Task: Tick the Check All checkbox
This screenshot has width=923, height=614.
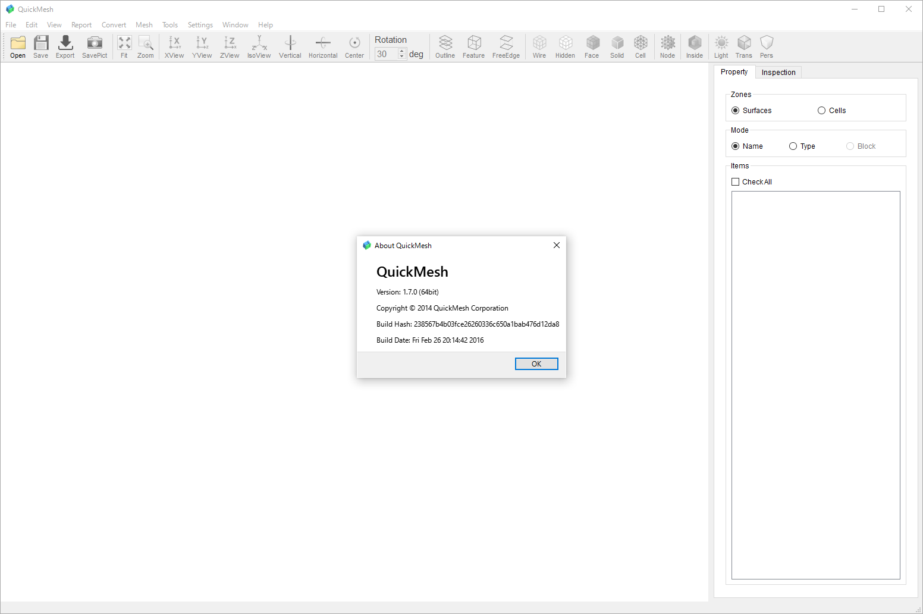Action: 736,182
